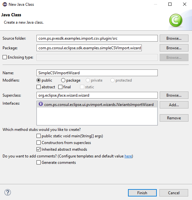Click in the Name text field
The image size is (192, 200).
coord(97,73)
